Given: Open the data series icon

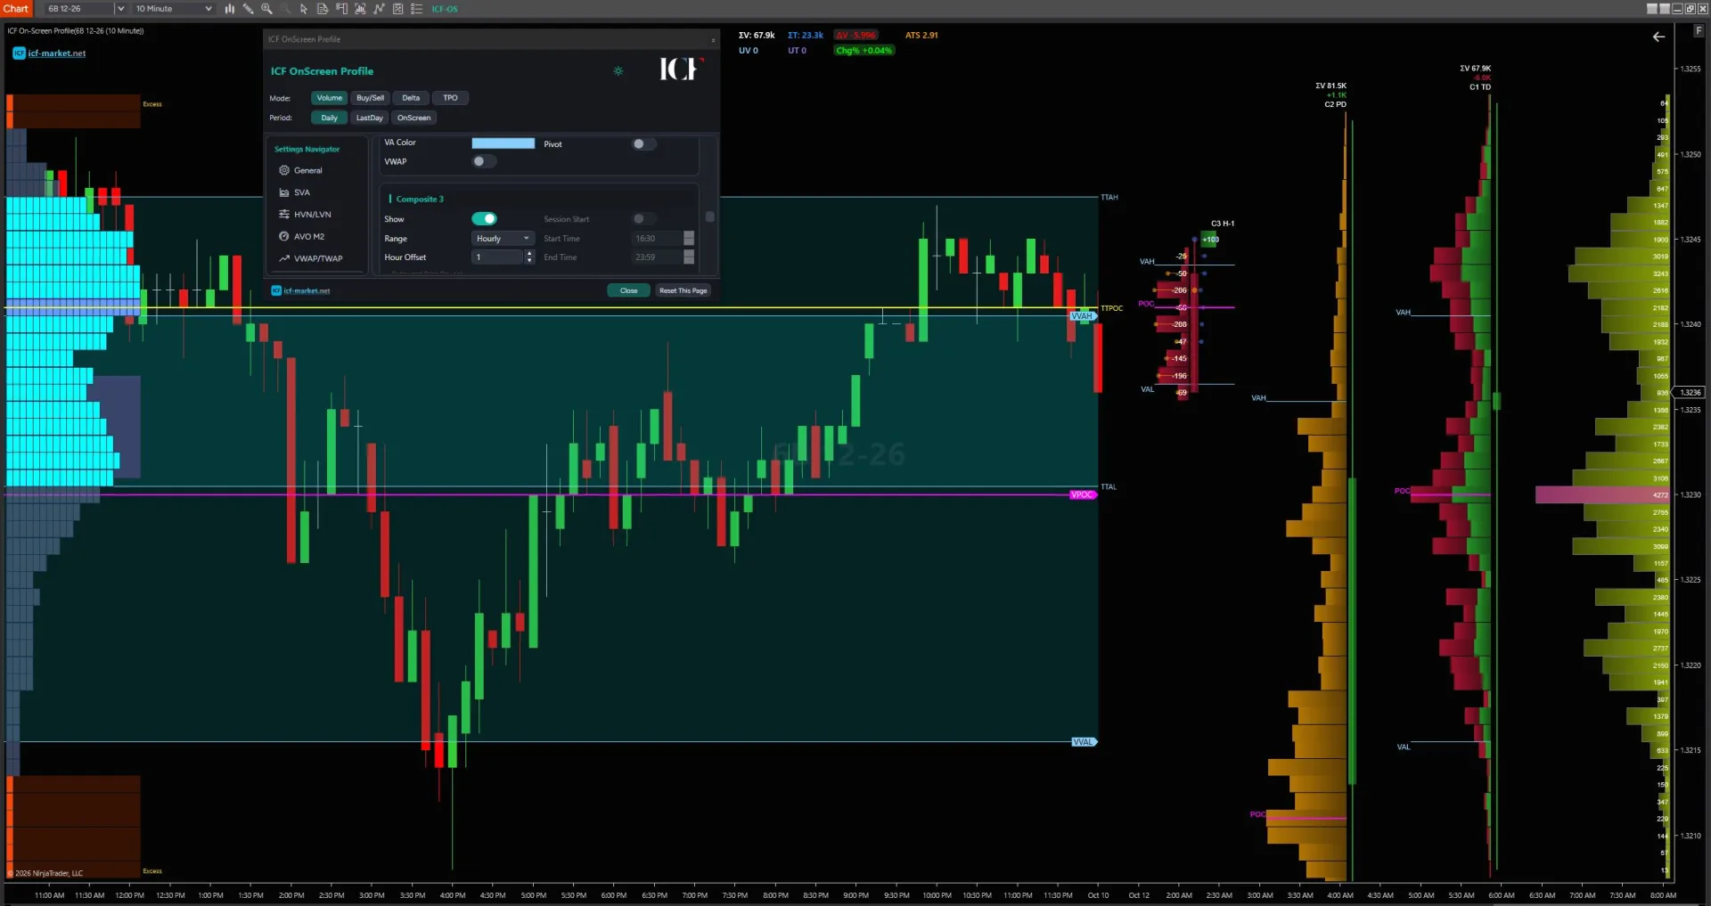Looking at the screenshot, I should 360,9.
